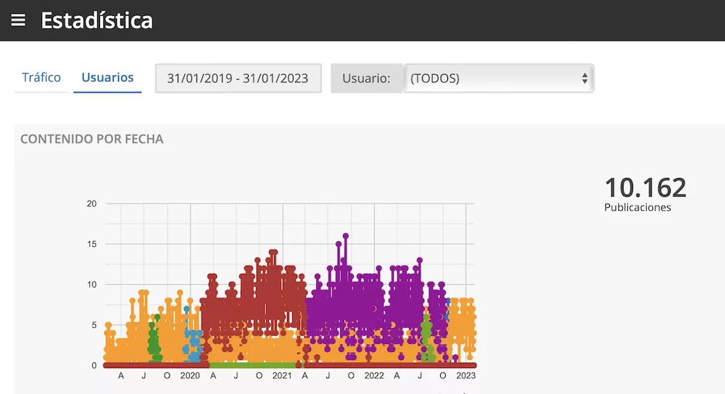
Task: Click the CONTENIDO POR FECHA chart heading
Action: [x=92, y=139]
